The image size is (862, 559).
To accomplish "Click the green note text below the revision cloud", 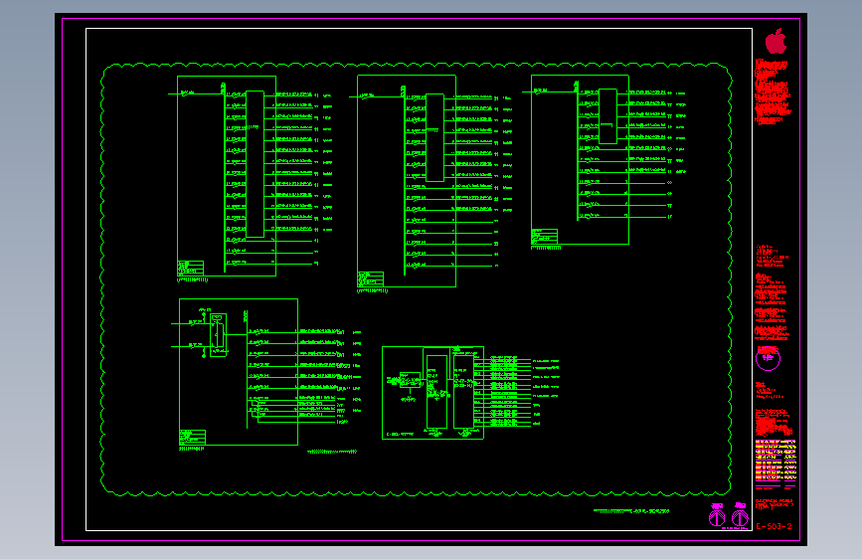I will coord(631,511).
